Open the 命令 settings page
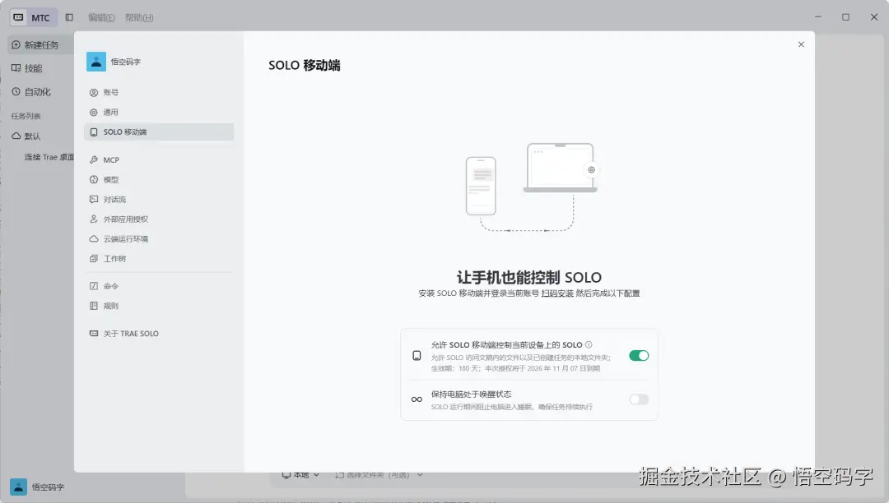This screenshot has width=889, height=503. (159, 286)
